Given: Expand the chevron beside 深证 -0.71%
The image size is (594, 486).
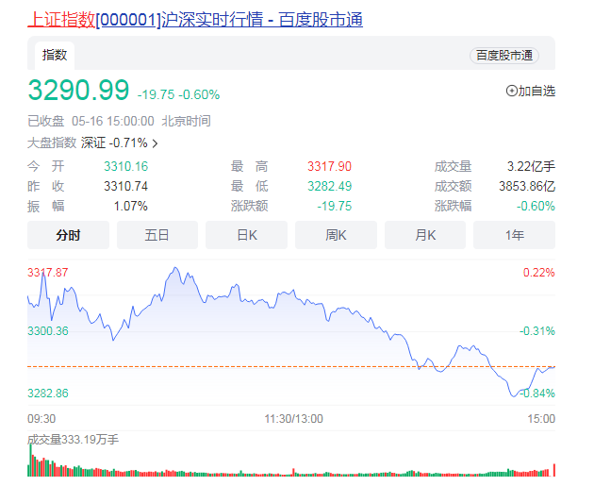Looking at the screenshot, I should pyautogui.click(x=156, y=143).
